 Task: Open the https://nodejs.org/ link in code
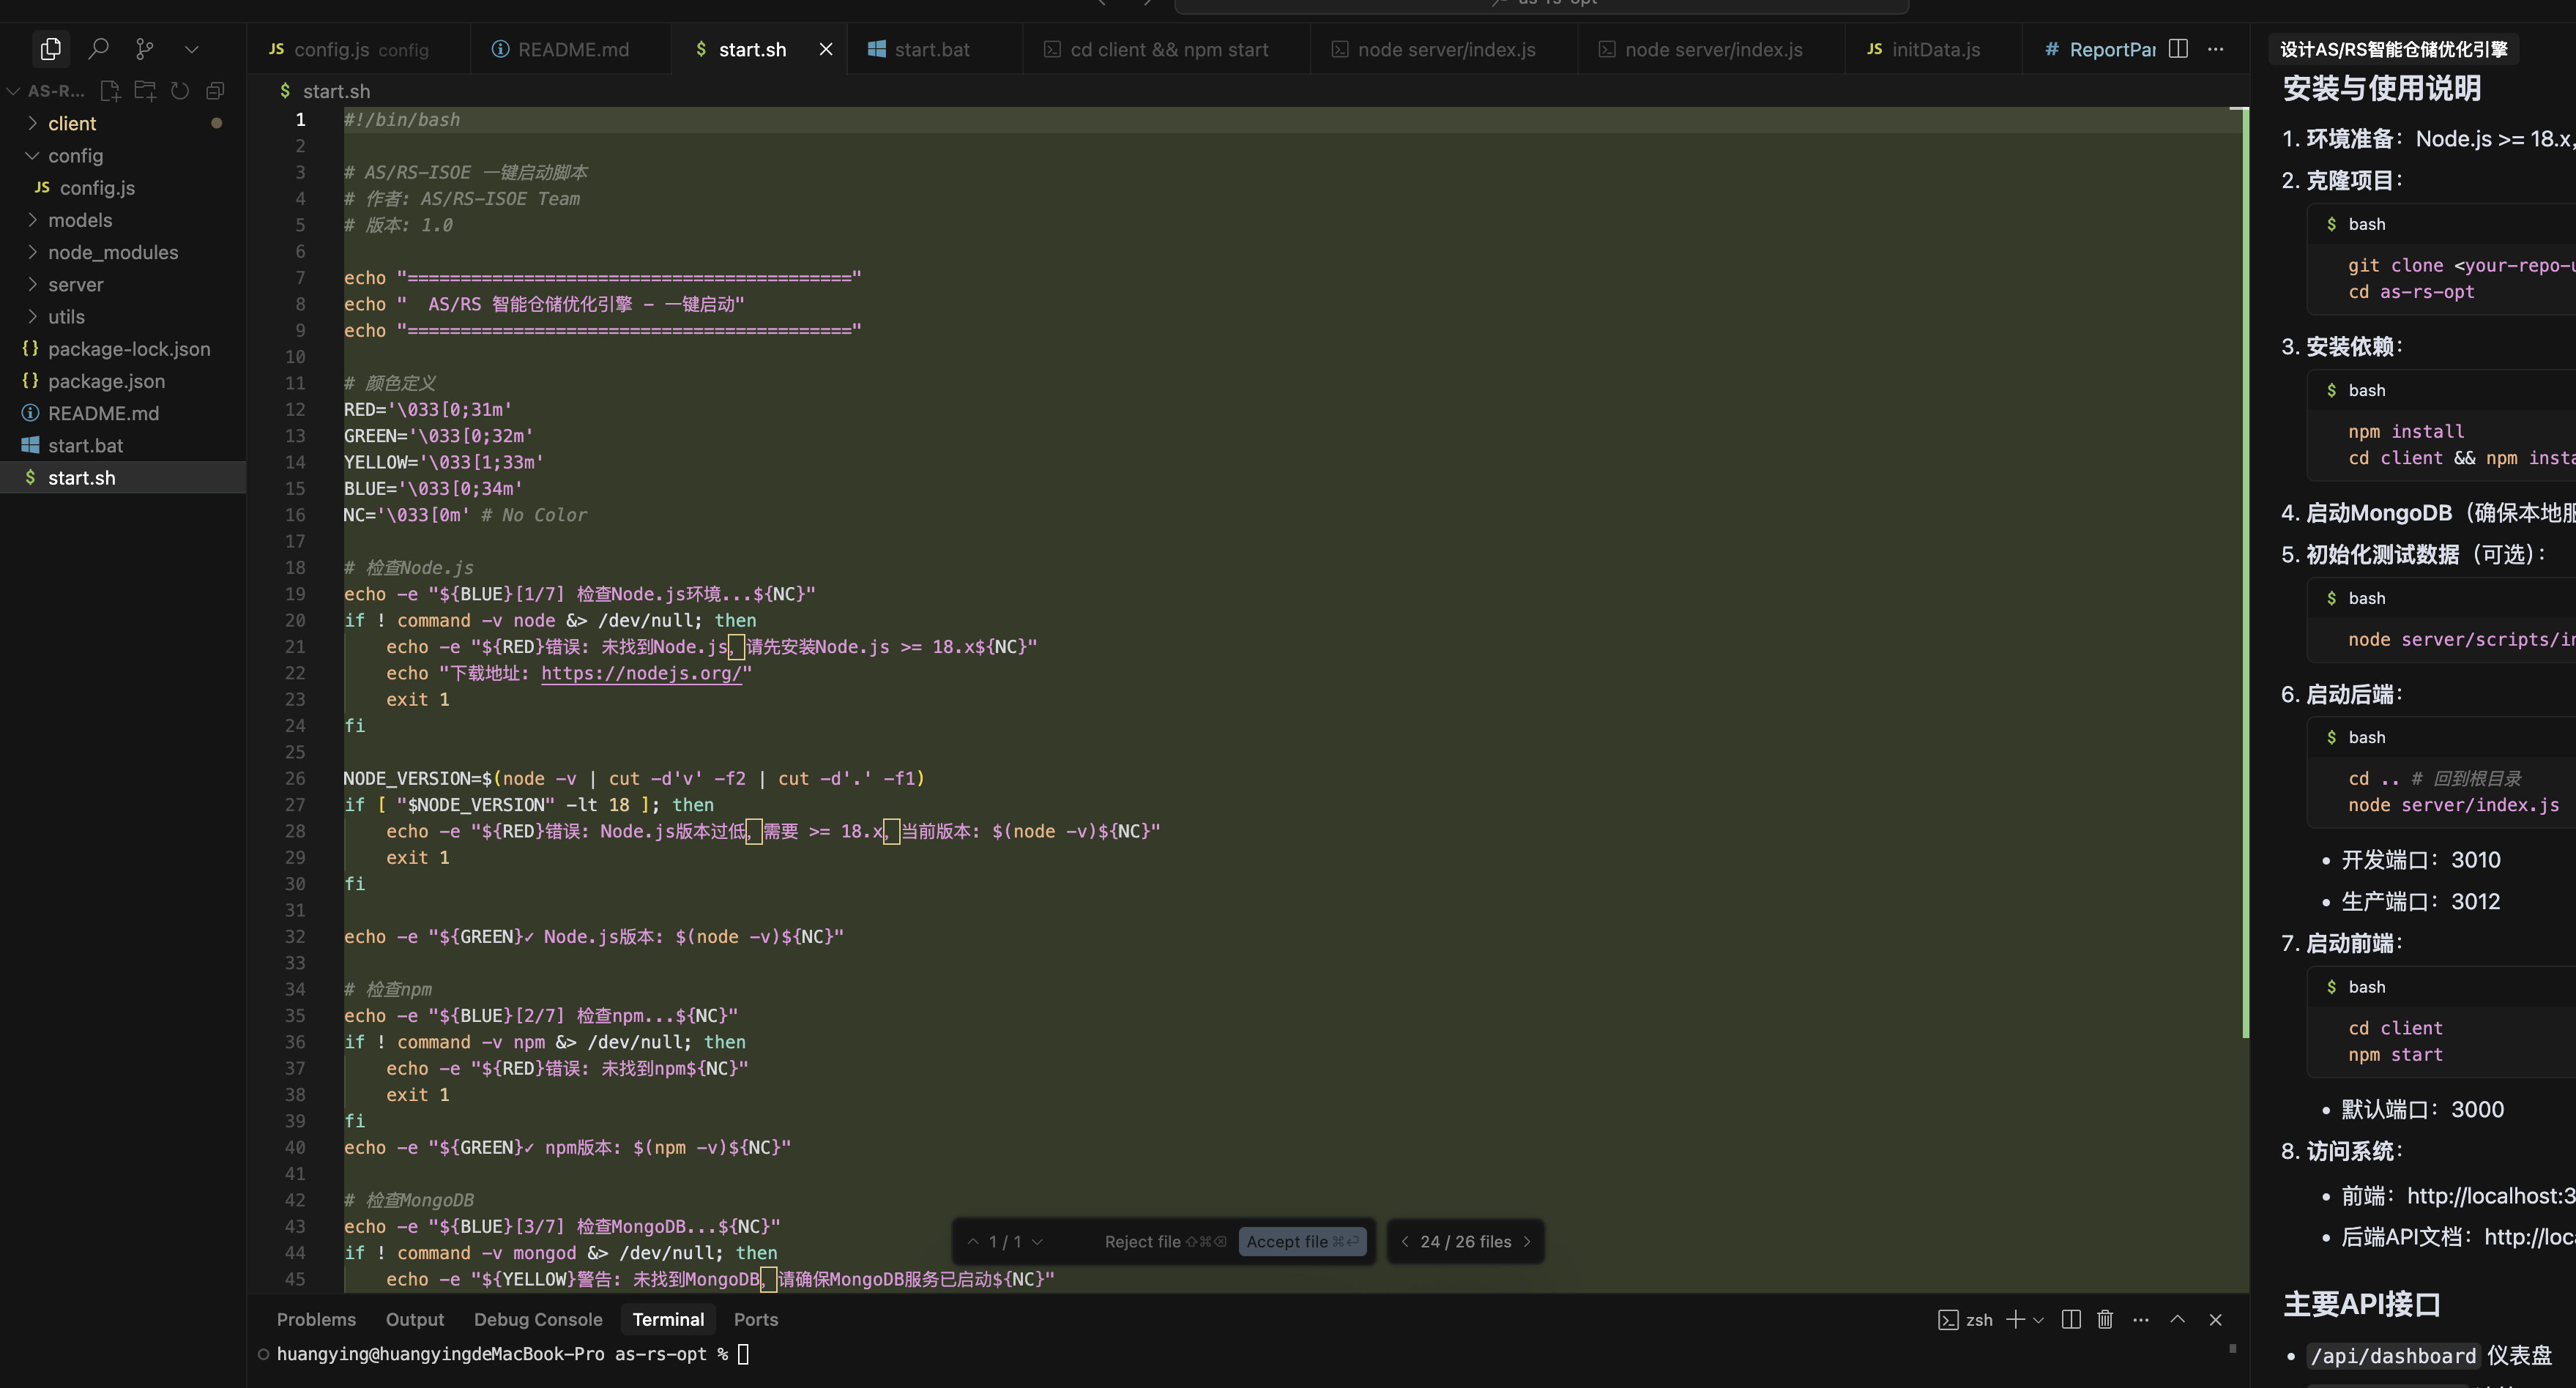pos(641,673)
